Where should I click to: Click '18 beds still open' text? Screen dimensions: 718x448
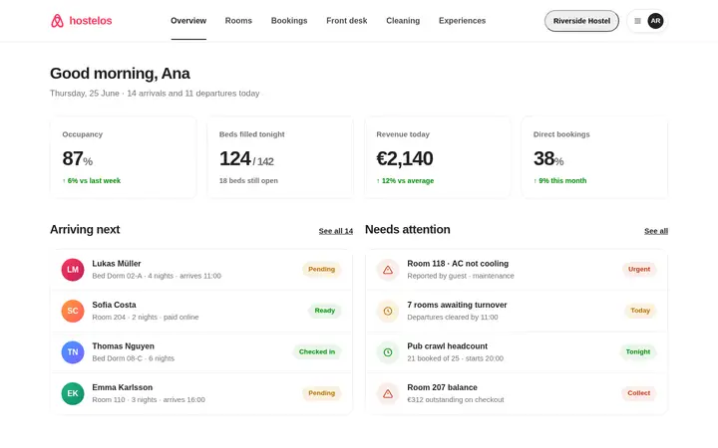coord(248,180)
